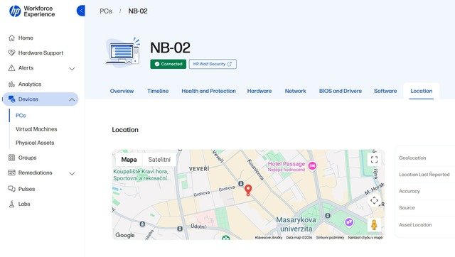Click the Remediations icon

11,173
